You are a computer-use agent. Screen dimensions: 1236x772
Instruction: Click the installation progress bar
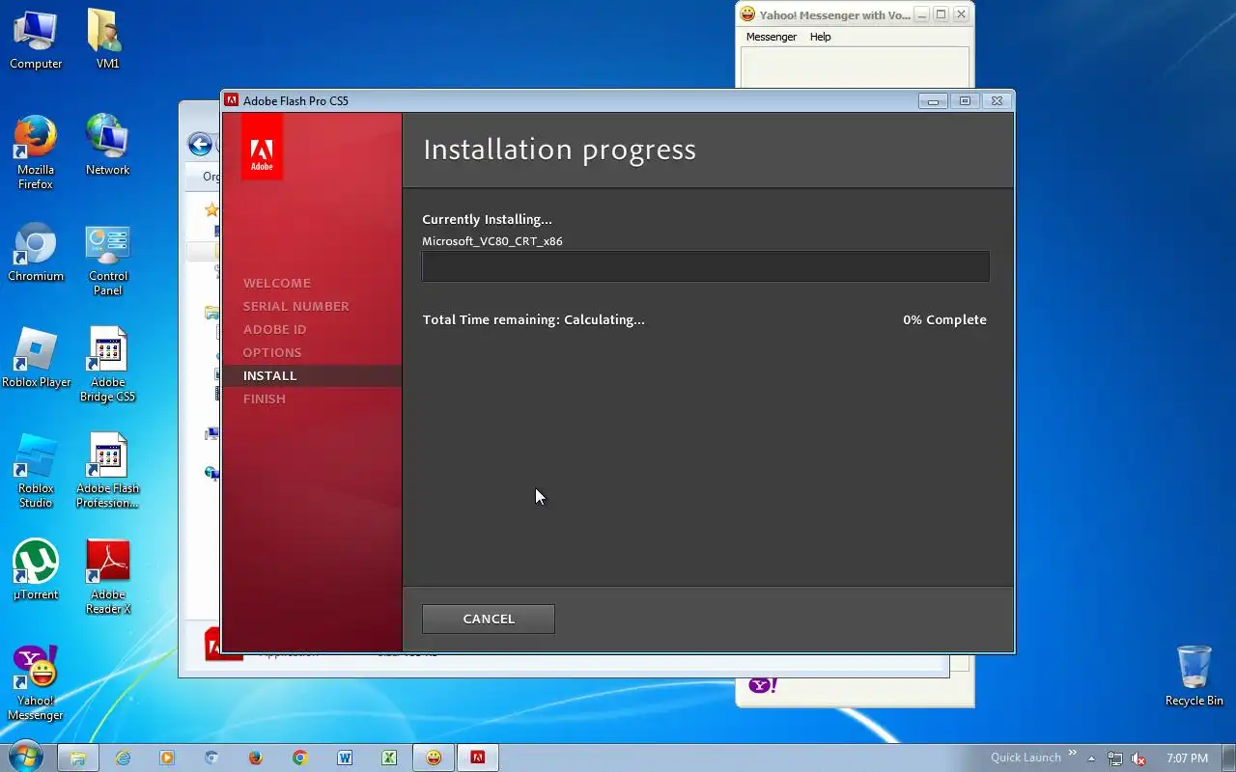pos(706,266)
